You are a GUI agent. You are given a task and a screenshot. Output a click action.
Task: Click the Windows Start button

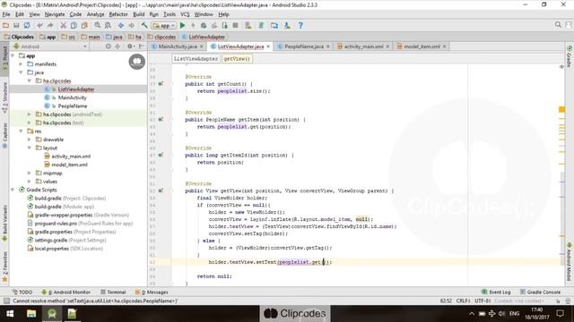click(10, 314)
